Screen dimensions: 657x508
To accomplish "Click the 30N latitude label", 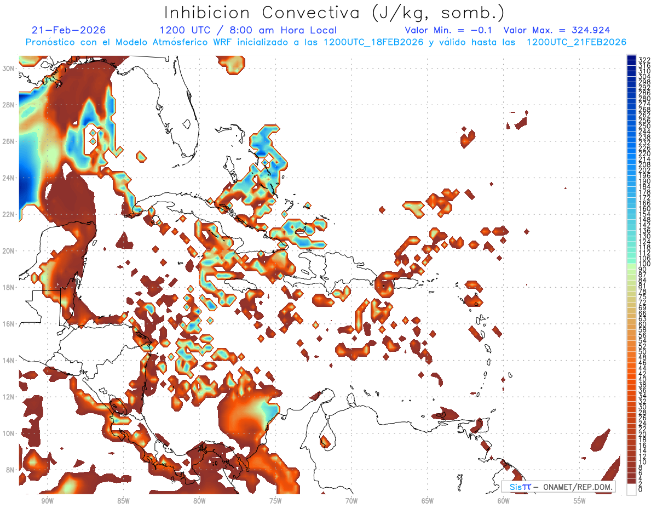I will click(x=8, y=68).
